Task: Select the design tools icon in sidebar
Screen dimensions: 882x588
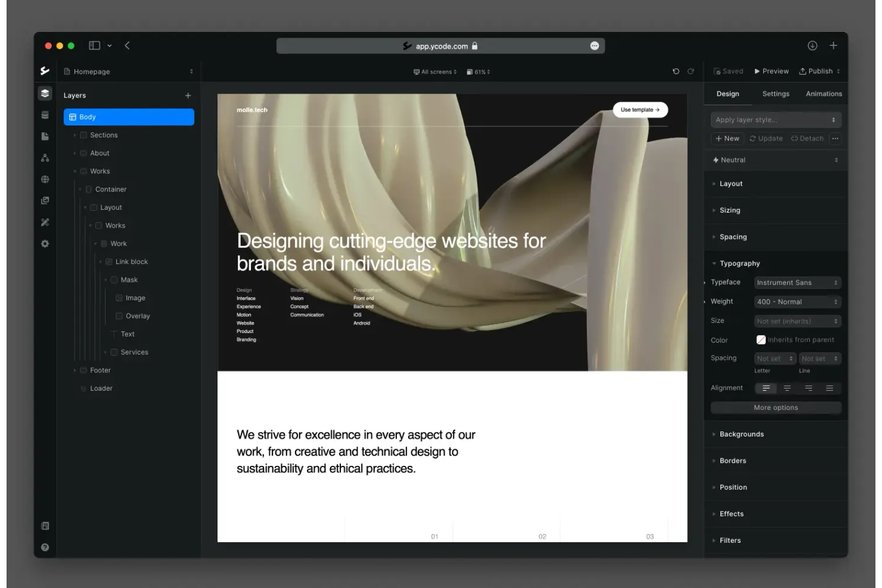Action: pos(45,222)
